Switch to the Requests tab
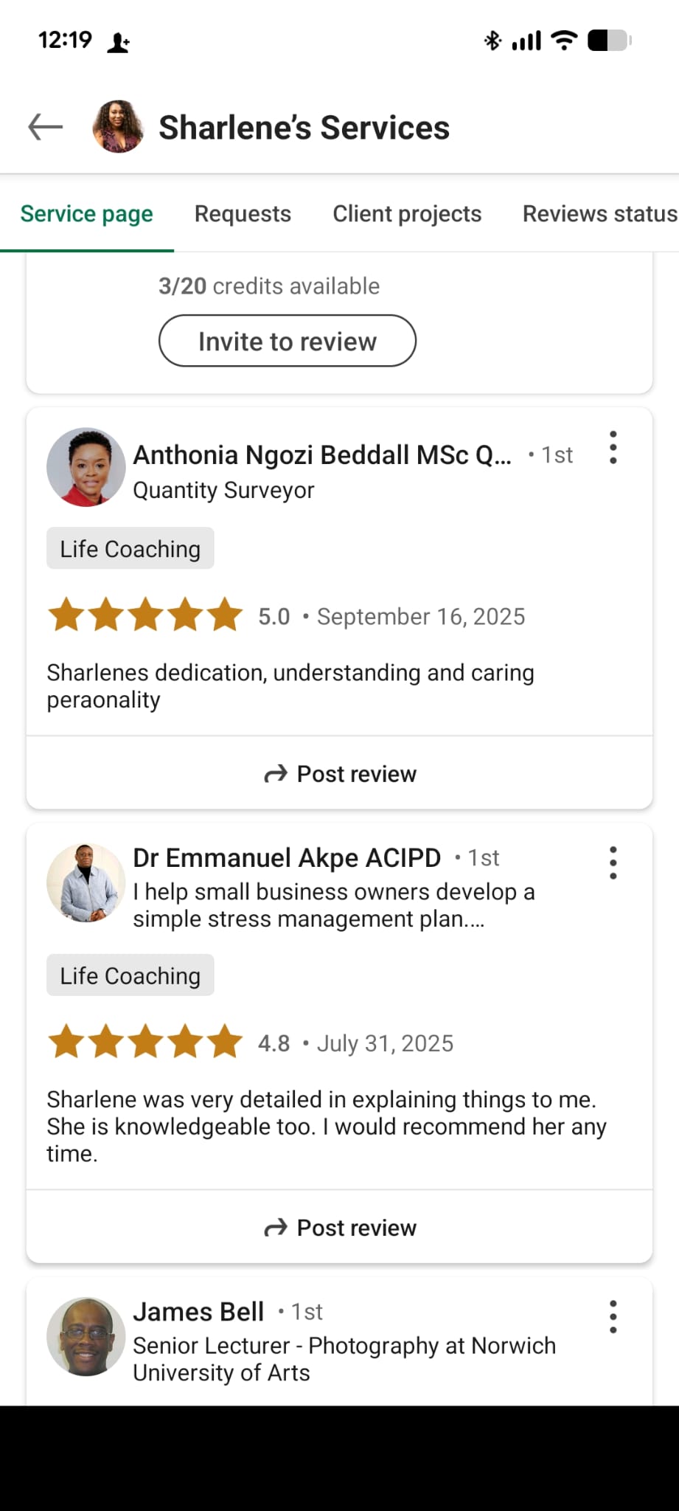Screen dimensions: 679x1511 tap(243, 214)
